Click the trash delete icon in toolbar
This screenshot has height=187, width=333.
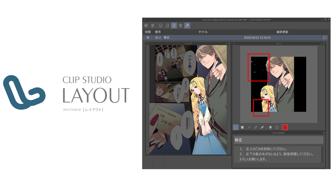click(x=153, y=25)
